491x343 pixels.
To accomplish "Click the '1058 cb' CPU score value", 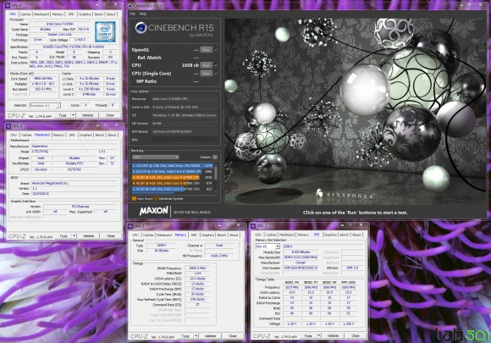I will 190,65.
